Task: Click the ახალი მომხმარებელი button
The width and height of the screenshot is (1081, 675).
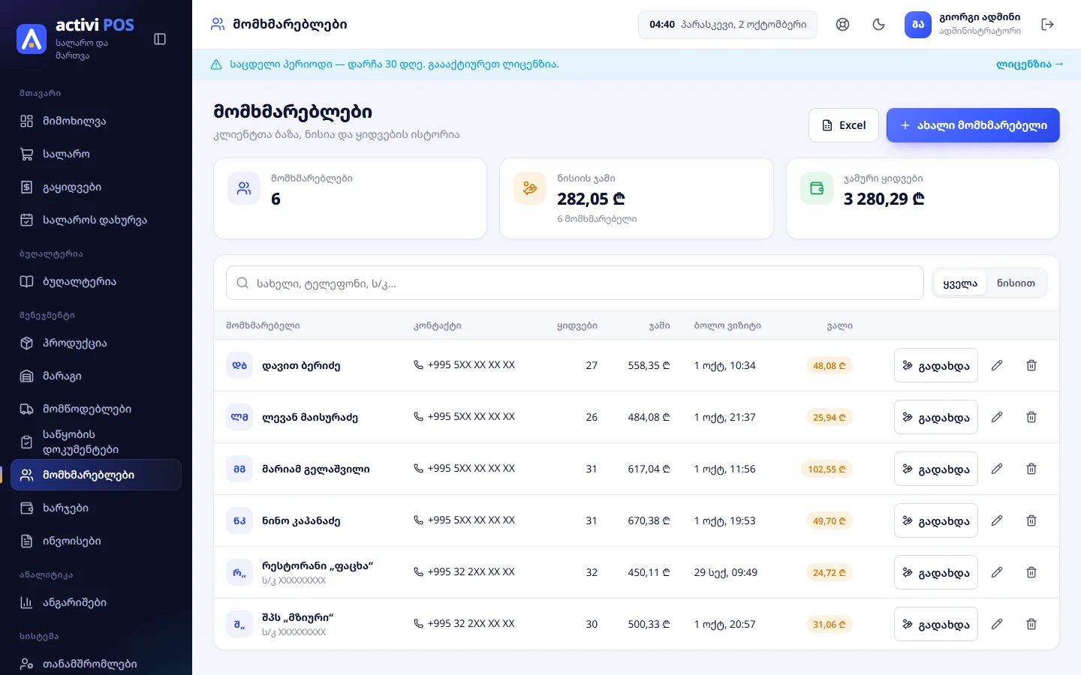Action: (x=973, y=125)
